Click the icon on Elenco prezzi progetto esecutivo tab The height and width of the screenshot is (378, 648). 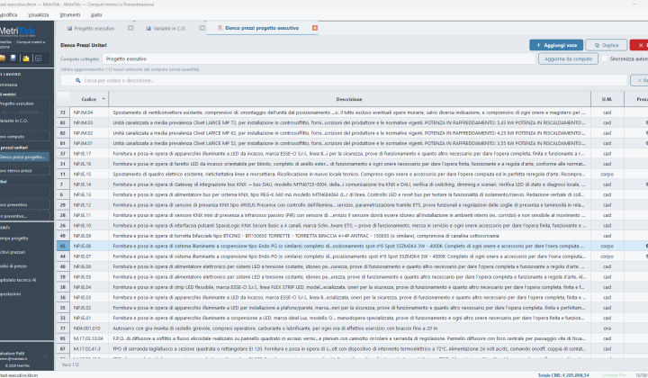tap(220, 28)
